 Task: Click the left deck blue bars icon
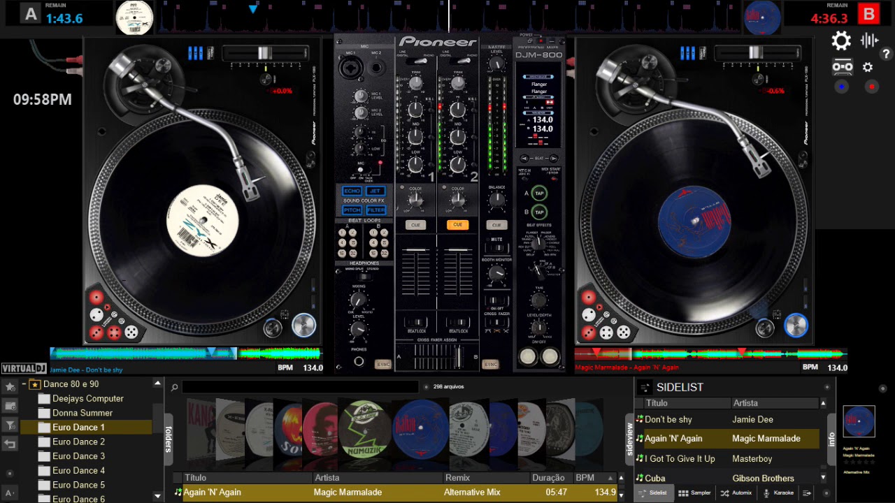pos(196,52)
